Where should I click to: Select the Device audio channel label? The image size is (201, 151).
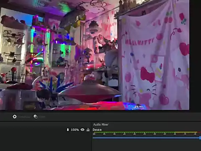click(97, 130)
